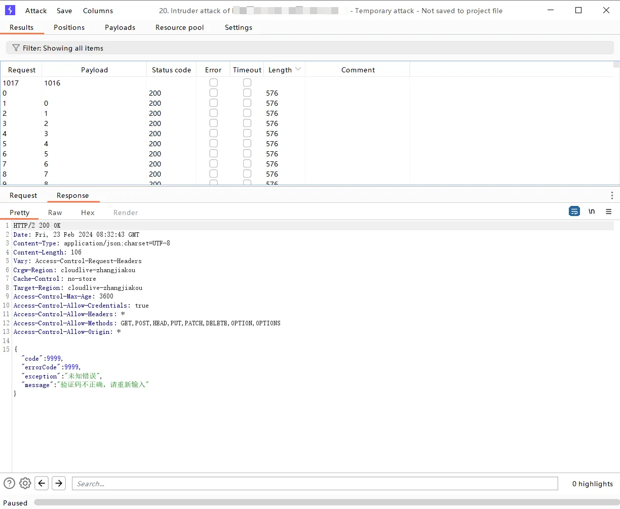Viewport: 620px width, 509px height.
Task: Go to previous search match arrow
Action: [x=42, y=483]
